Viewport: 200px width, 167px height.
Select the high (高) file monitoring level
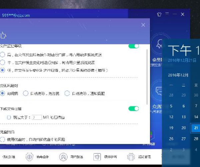click(2, 55)
